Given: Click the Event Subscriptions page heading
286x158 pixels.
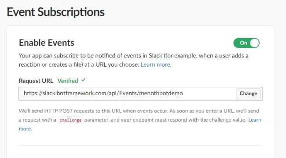Looking at the screenshot, I should [x=55, y=12].
